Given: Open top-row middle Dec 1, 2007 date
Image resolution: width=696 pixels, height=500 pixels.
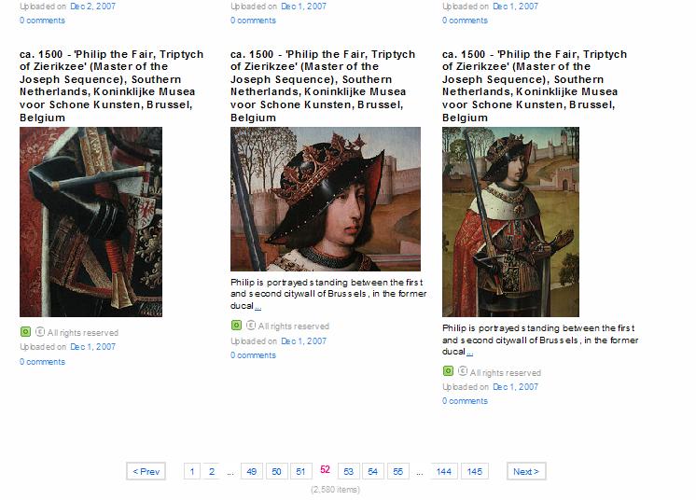Looking at the screenshot, I should (x=303, y=7).
